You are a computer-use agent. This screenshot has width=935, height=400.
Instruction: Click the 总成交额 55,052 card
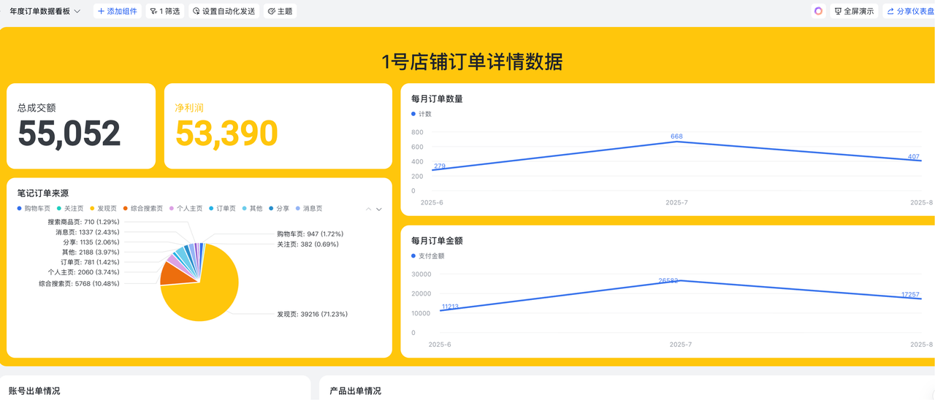pos(81,126)
